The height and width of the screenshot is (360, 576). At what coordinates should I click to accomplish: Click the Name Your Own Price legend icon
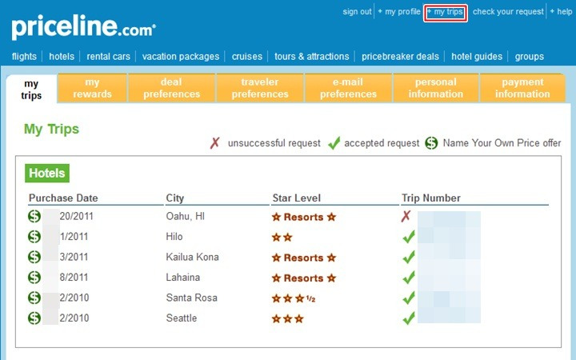pyautogui.click(x=431, y=143)
